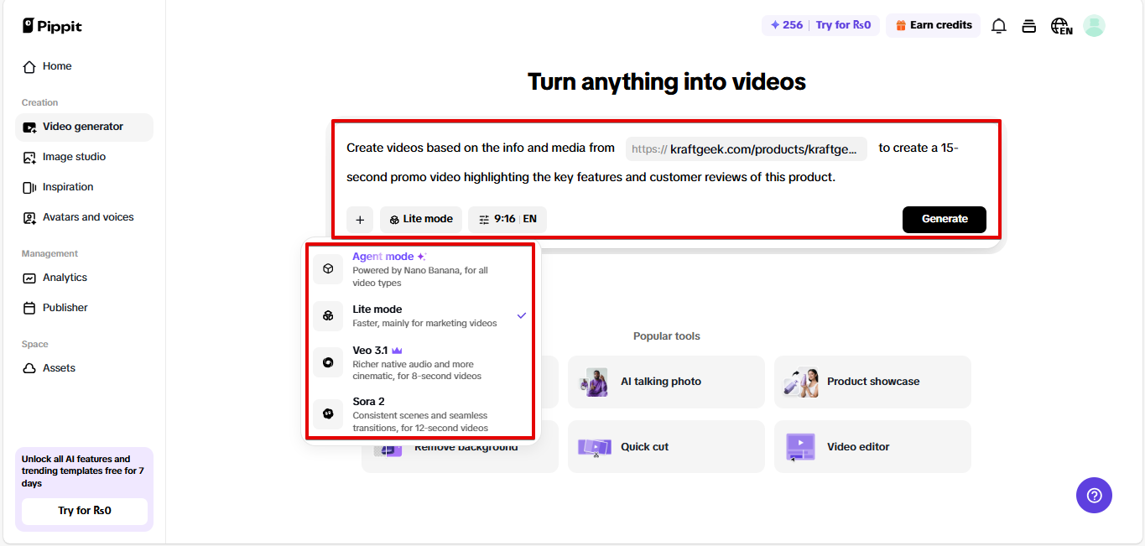Click the Home house icon
The width and height of the screenshot is (1145, 546).
29,67
